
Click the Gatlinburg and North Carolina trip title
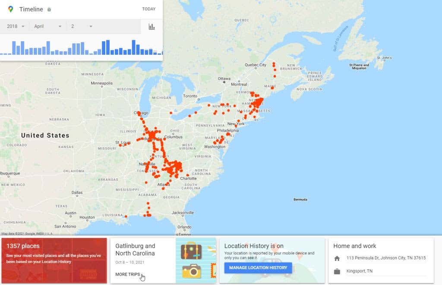tap(135, 249)
